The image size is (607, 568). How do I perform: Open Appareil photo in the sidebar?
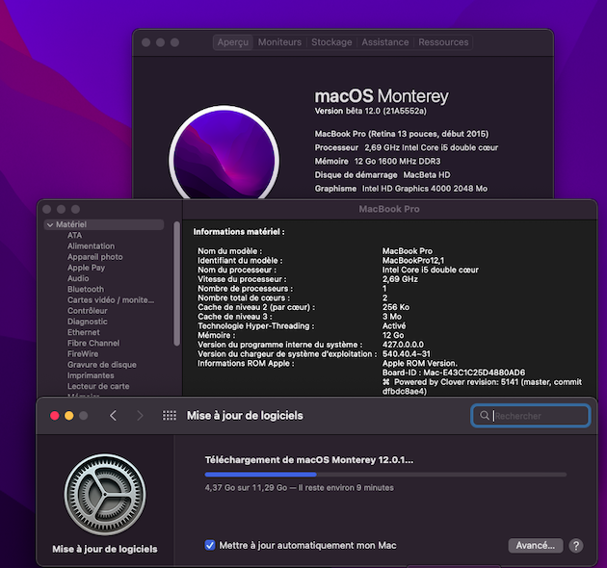94,257
